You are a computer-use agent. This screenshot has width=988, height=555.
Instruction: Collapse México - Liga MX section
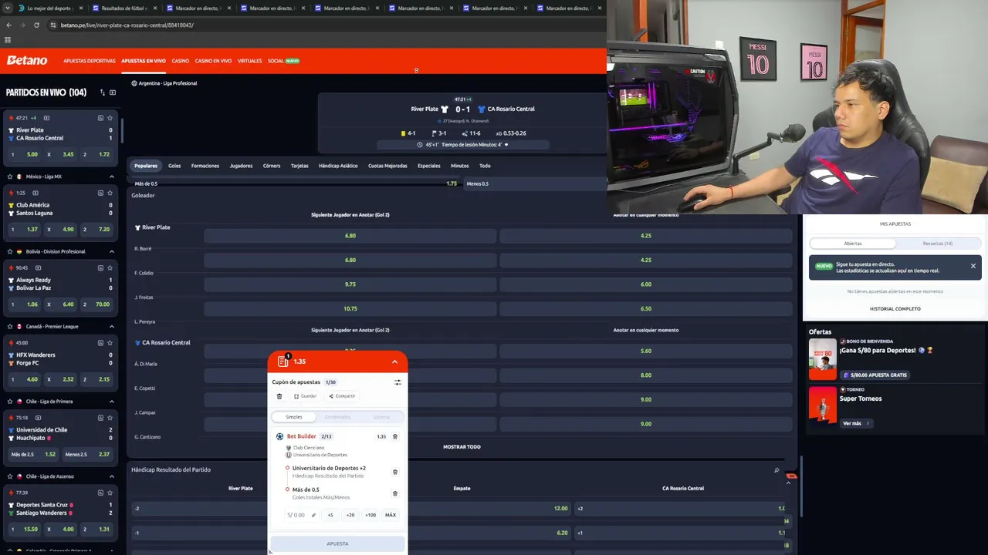112,177
